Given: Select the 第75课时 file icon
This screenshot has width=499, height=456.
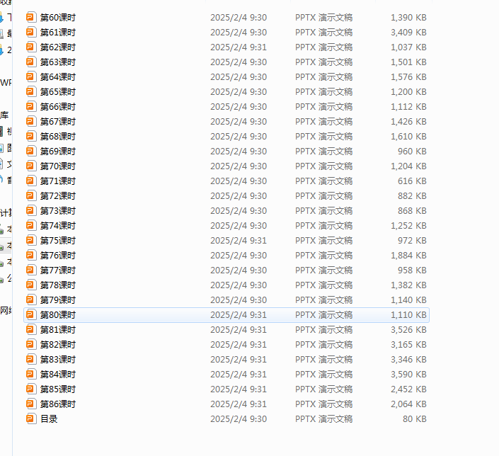Looking at the screenshot, I should [31, 240].
